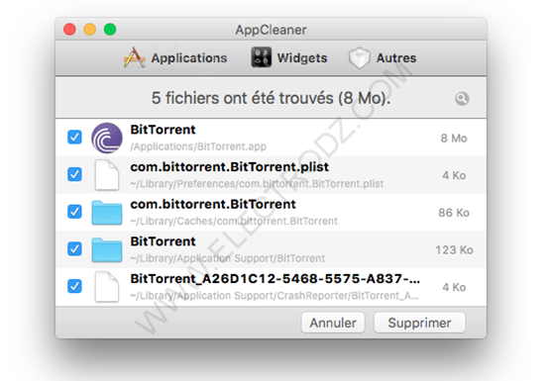Switch to the Applications tab label
This screenshot has width=548, height=381.
coord(189,58)
